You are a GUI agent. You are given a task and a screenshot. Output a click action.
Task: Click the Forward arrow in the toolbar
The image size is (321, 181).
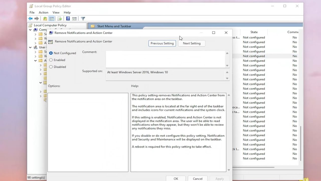[x=37, y=19]
